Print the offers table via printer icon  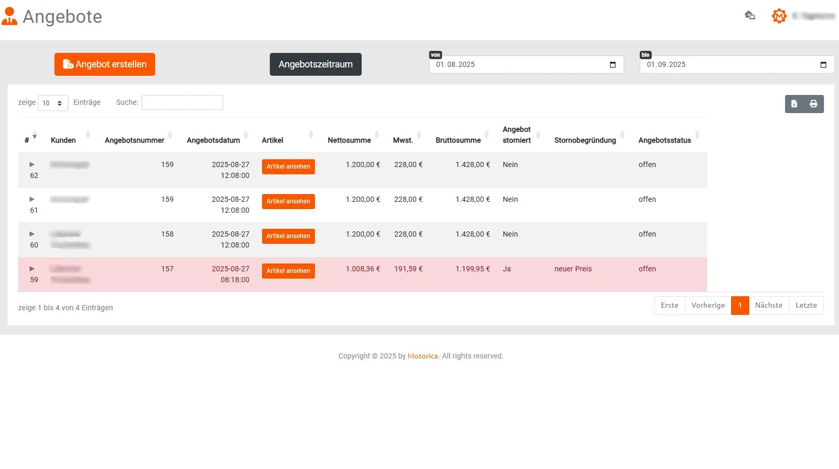[x=814, y=104]
